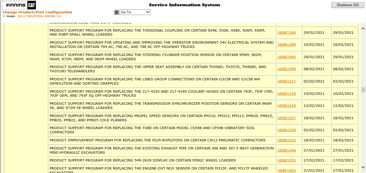Viewport: 366px width, 173px height.
Task: Open bulletin UEBE1533 for pneumatic compactors
Action: pos(286,140)
